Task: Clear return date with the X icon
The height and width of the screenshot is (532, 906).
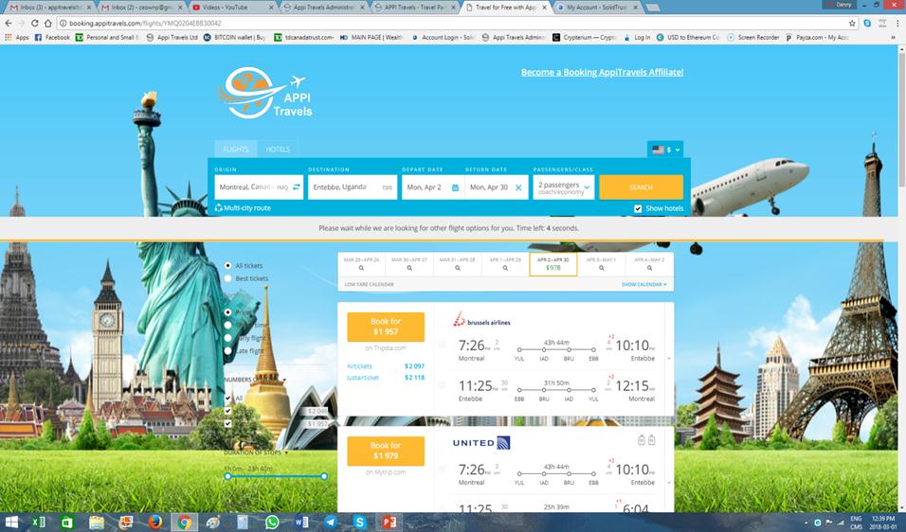Action: click(x=518, y=187)
